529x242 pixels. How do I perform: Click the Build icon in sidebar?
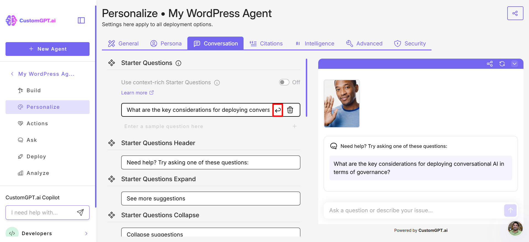pos(20,90)
